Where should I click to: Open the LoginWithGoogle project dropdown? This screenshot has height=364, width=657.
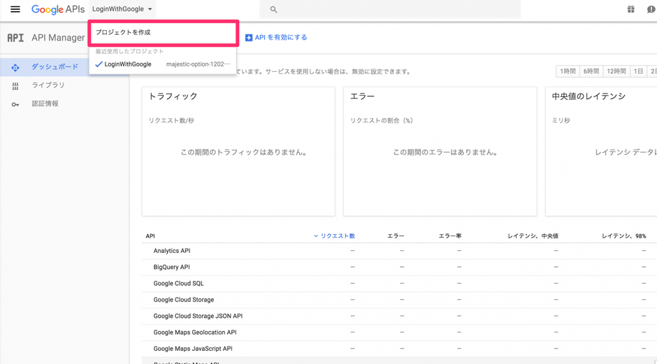pos(122,9)
